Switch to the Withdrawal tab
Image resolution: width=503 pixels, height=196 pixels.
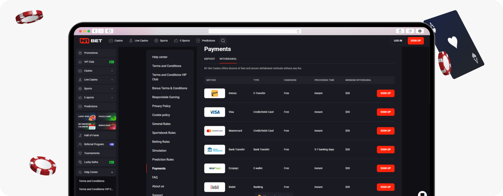pos(228,59)
